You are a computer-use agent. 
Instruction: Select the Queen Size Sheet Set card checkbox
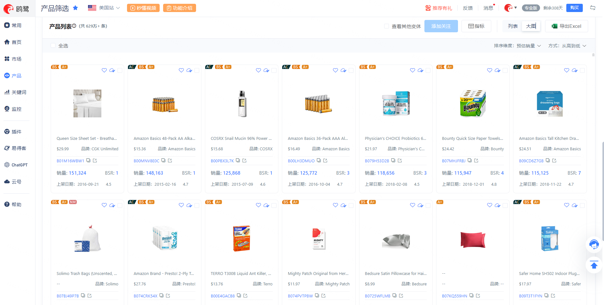click(x=120, y=70)
